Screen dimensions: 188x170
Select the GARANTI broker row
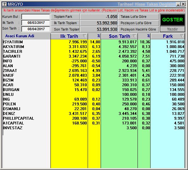(x=94, y=56)
